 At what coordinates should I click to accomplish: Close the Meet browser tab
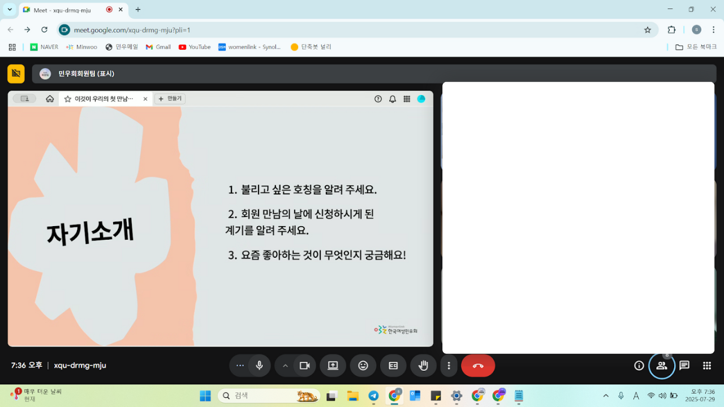[120, 10]
